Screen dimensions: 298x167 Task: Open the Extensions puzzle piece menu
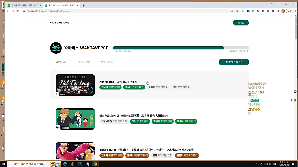[x=273, y=11]
